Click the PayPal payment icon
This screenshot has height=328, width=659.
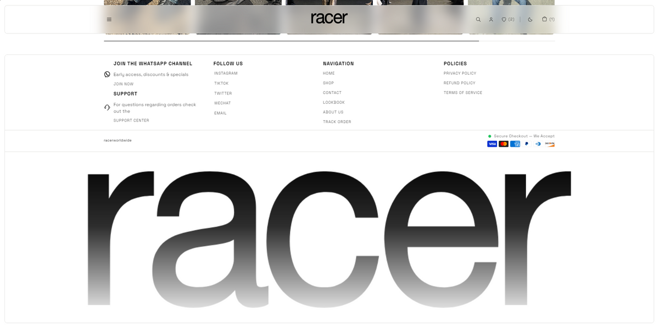pos(527,144)
